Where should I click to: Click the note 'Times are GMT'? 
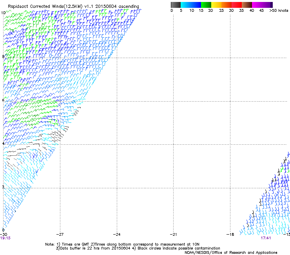coord(76,244)
